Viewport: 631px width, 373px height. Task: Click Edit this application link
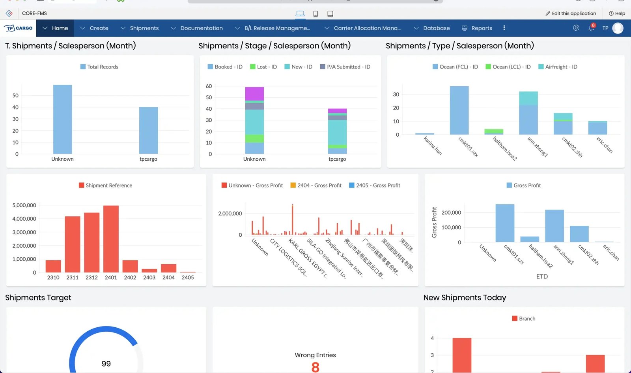click(x=571, y=13)
